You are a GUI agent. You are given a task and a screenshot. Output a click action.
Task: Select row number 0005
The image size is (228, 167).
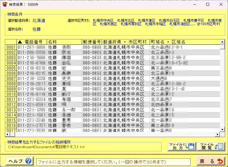pos(11,68)
